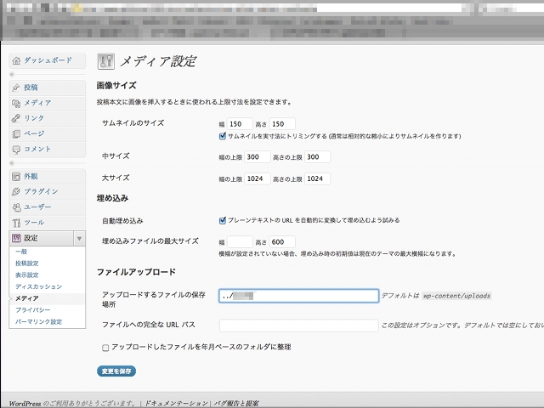Click the 変更を保存 button
Image resolution: width=544 pixels, height=408 pixels.
point(116,371)
